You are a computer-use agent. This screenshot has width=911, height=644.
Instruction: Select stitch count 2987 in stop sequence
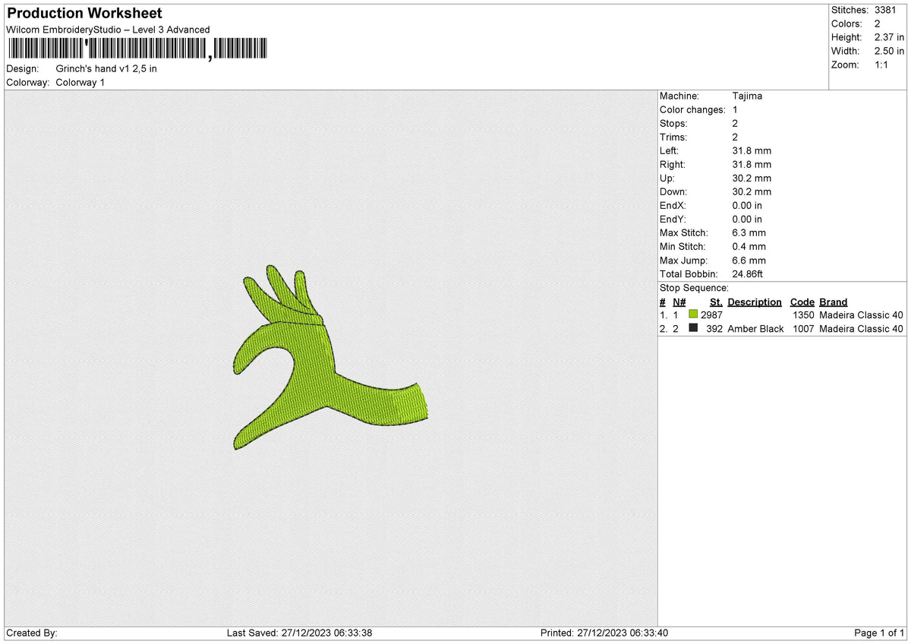pyautogui.click(x=711, y=314)
